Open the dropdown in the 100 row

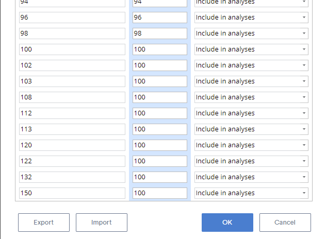pyautogui.click(x=251, y=49)
